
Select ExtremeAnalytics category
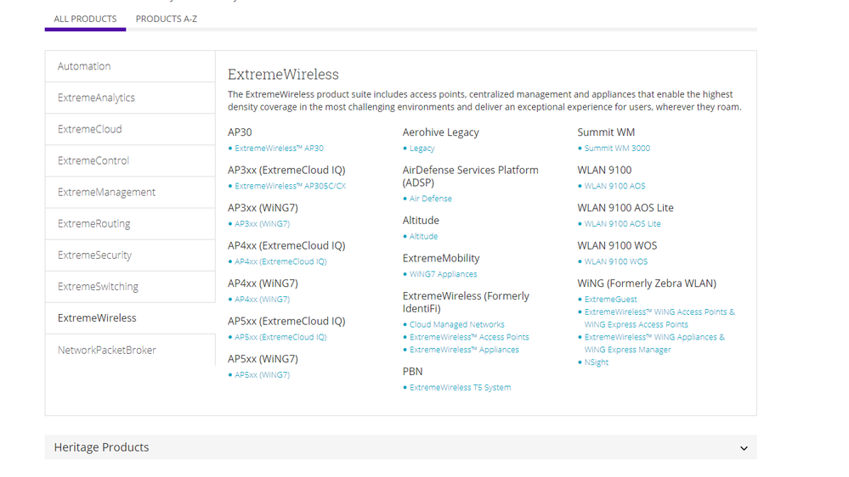click(x=130, y=98)
